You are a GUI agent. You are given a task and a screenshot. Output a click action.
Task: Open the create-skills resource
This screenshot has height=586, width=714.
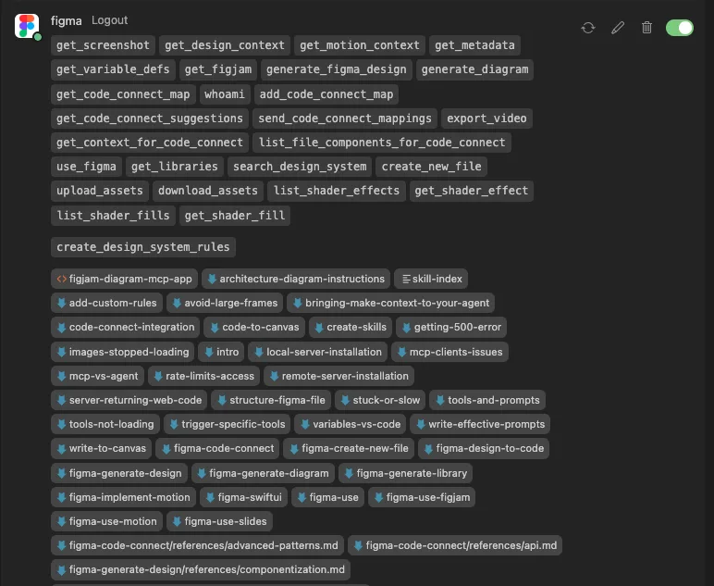[351, 327]
